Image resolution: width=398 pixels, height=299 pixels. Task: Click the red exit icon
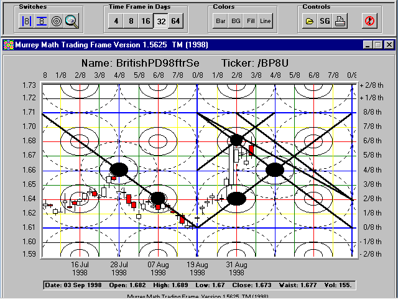point(369,21)
